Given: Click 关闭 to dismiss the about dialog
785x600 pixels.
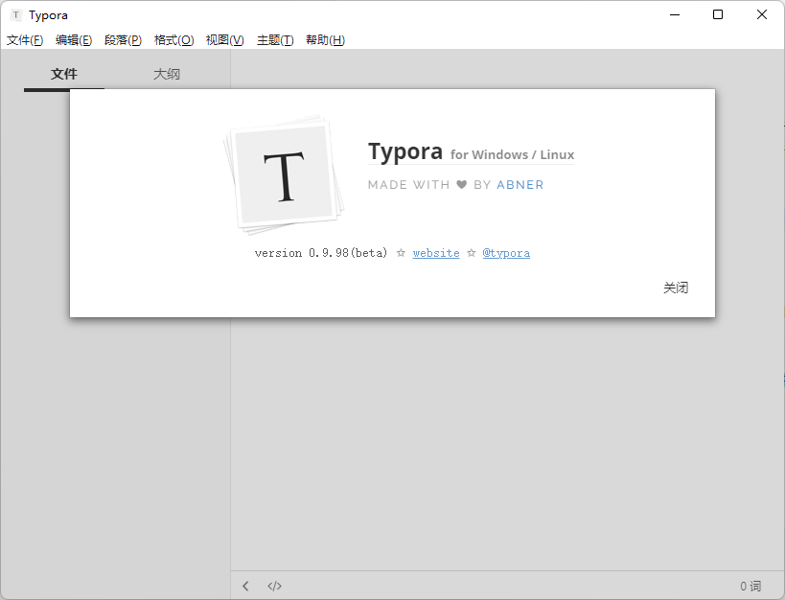Looking at the screenshot, I should pyautogui.click(x=676, y=287).
